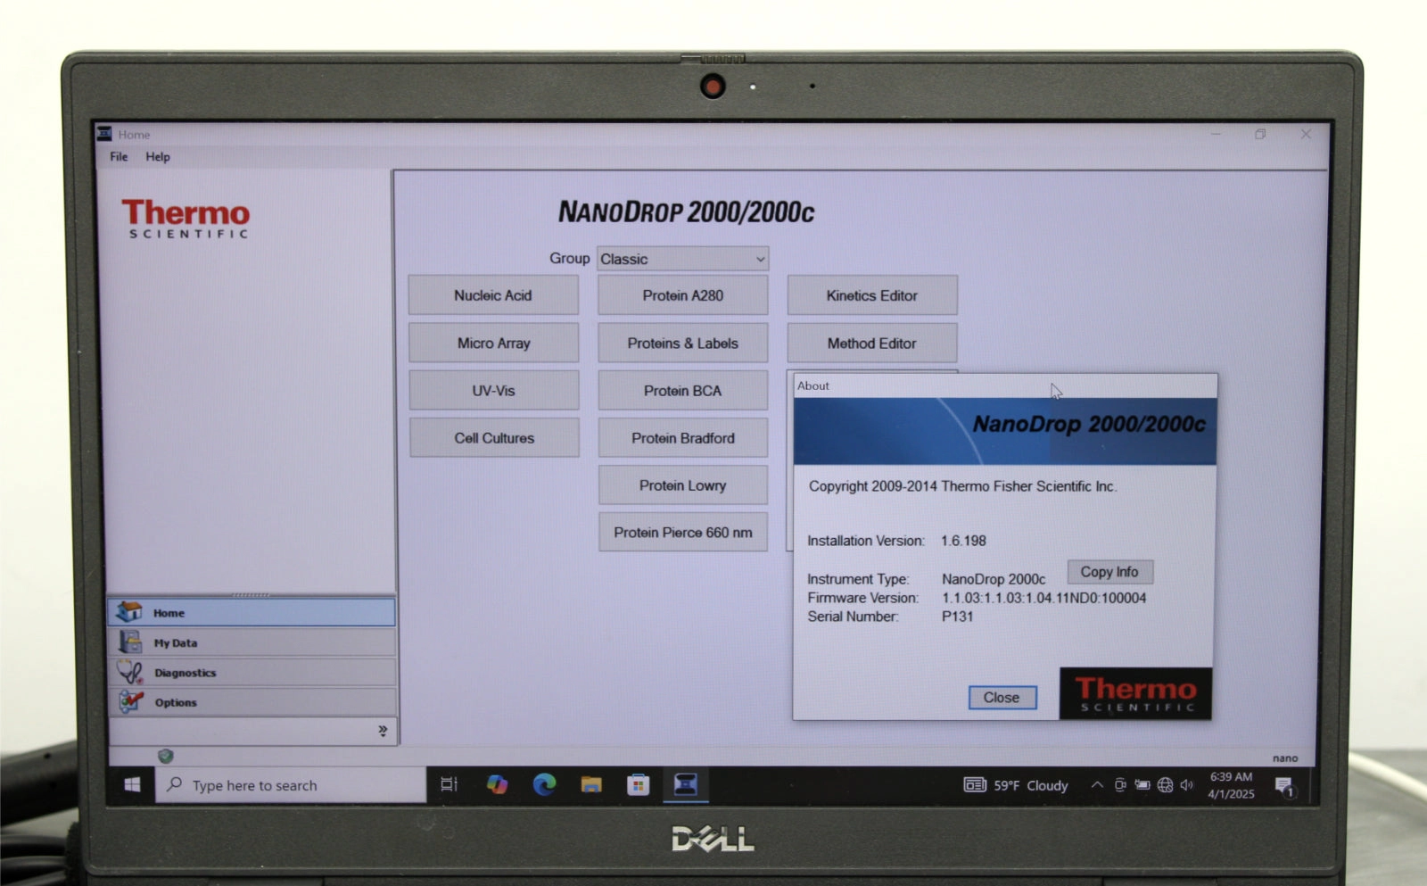Click the Type here to search box
Screen dimensions: 1427x886
(291, 785)
